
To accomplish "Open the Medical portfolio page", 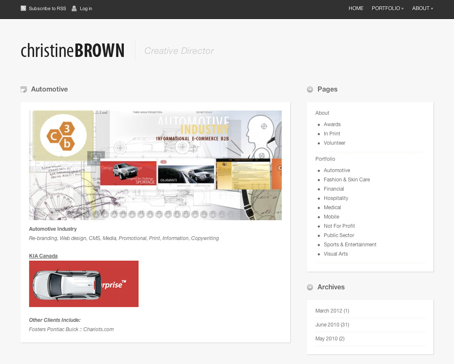I will 332,208.
